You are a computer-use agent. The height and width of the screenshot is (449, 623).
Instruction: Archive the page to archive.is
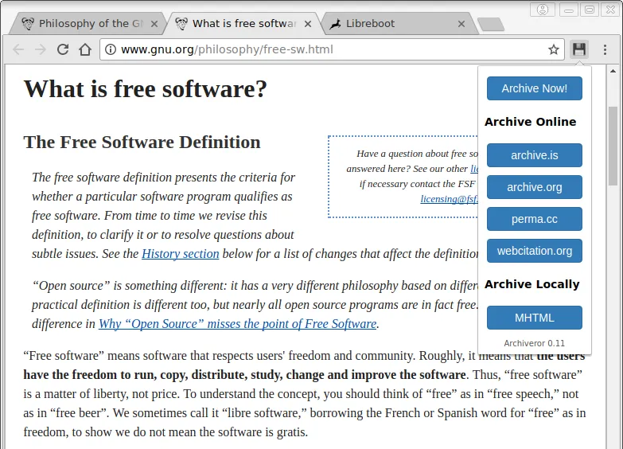click(535, 155)
